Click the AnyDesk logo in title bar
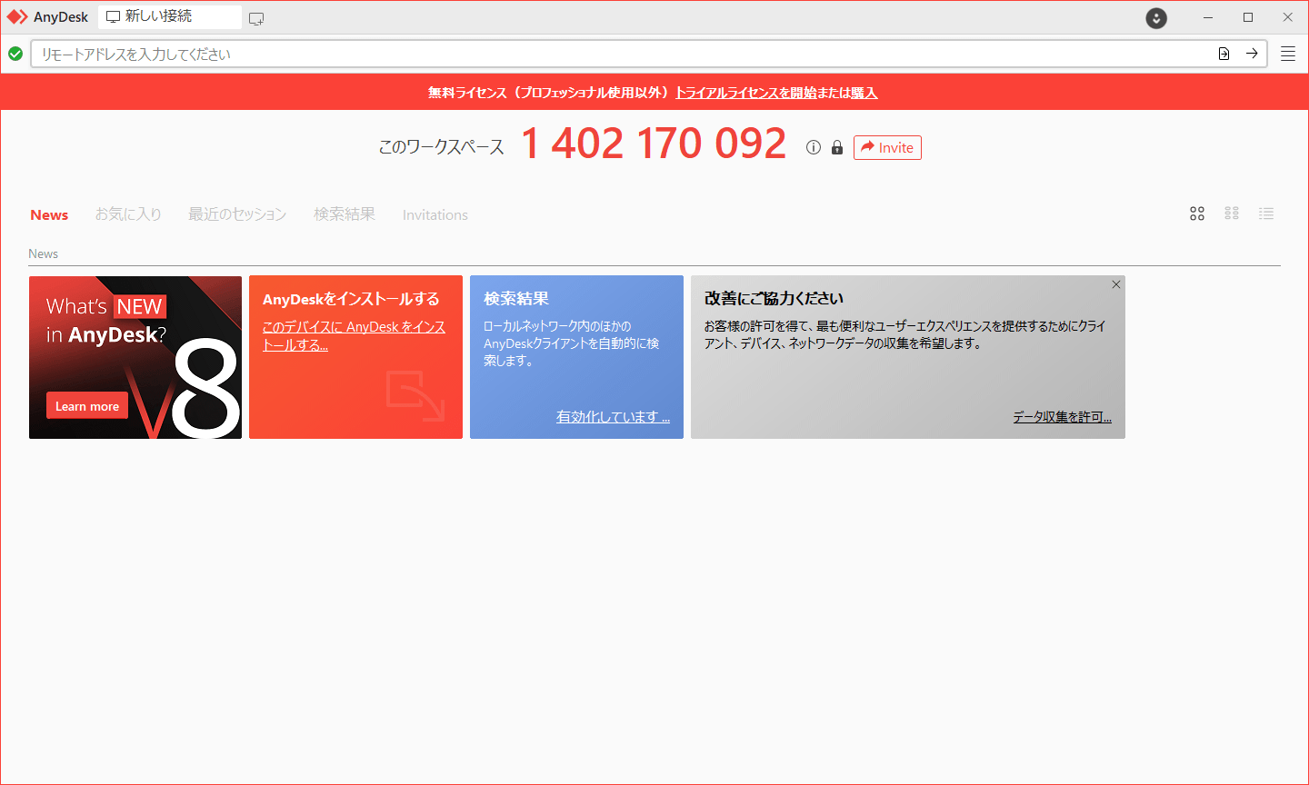Viewport: 1309px width, 785px height. [x=17, y=17]
